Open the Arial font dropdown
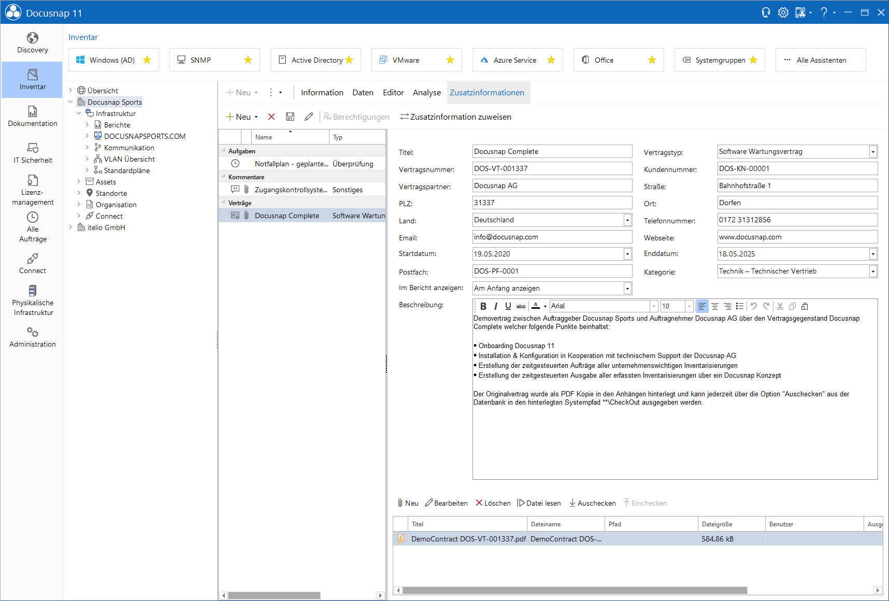 654,306
